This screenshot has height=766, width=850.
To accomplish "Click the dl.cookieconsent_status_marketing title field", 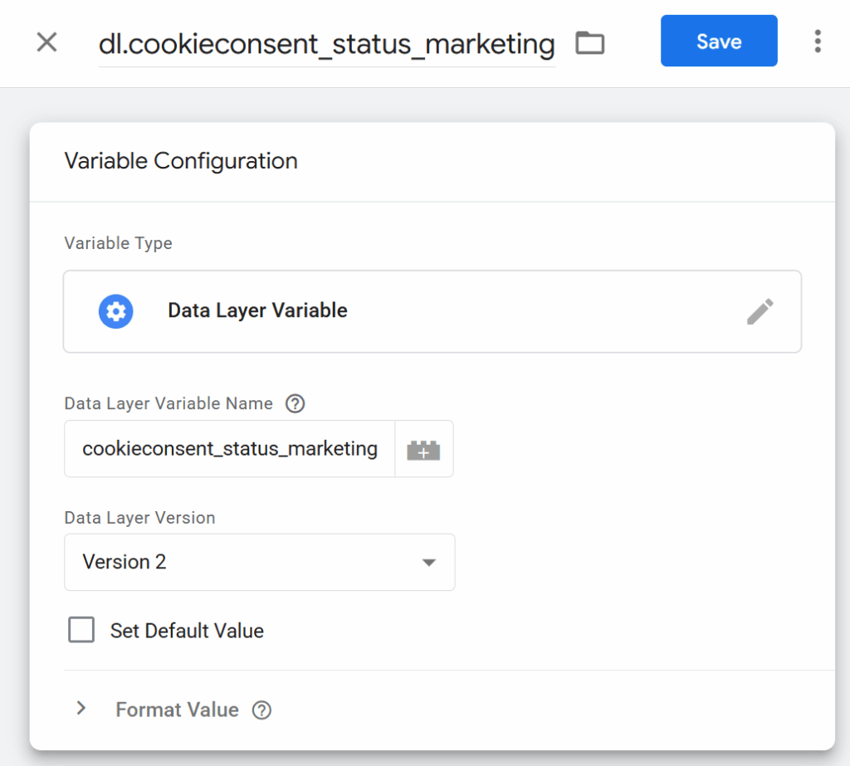I will 326,44.
